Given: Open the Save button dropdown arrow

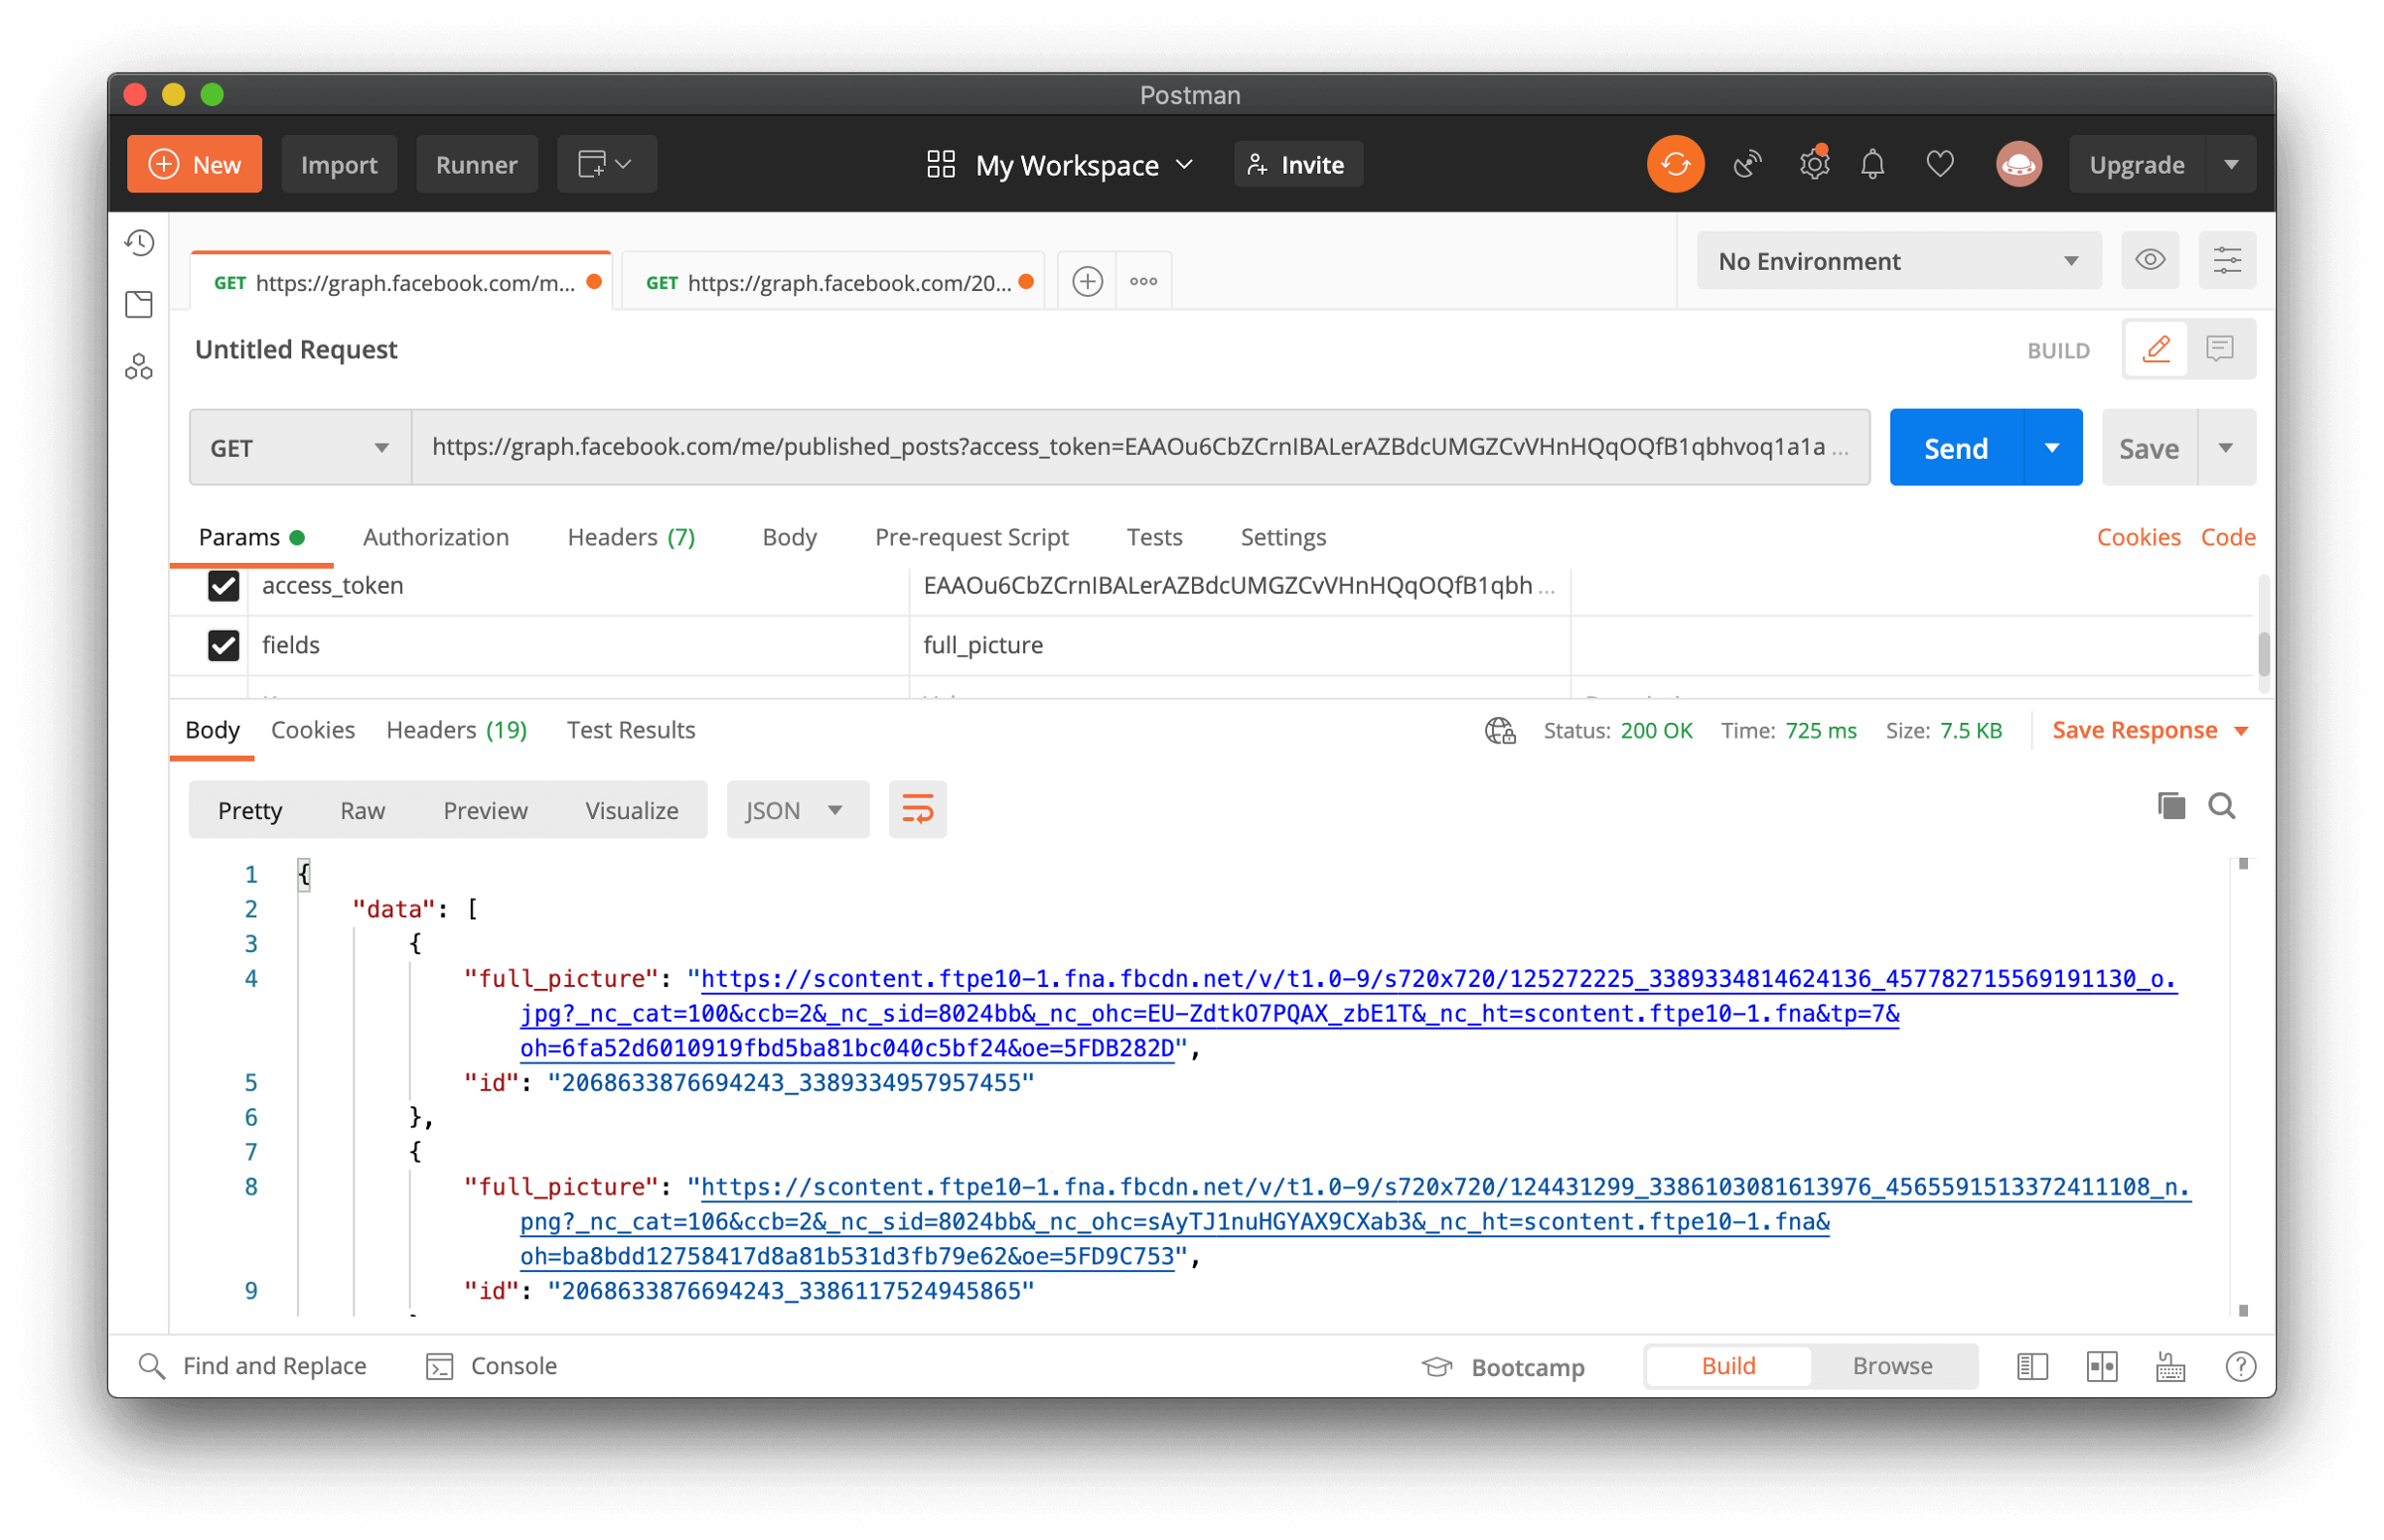Looking at the screenshot, I should pyautogui.click(x=2225, y=448).
